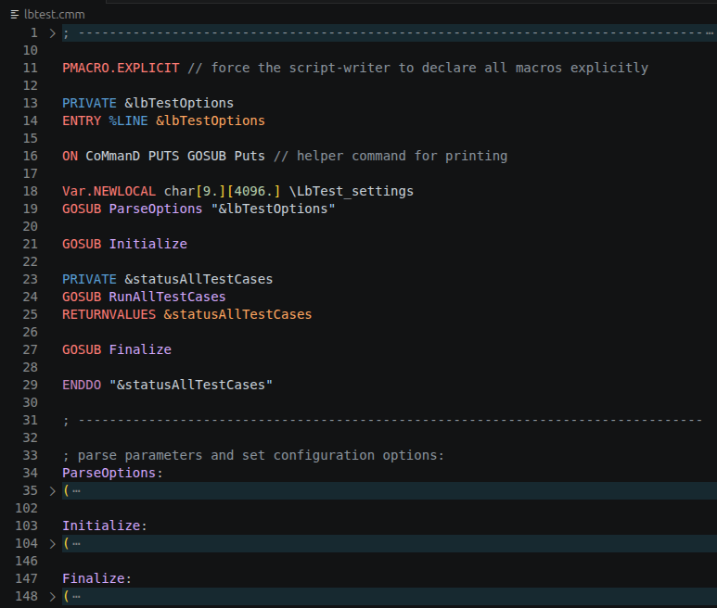Click Var.NEWLOCAL on line 18
The width and height of the screenshot is (717, 608).
point(109,192)
